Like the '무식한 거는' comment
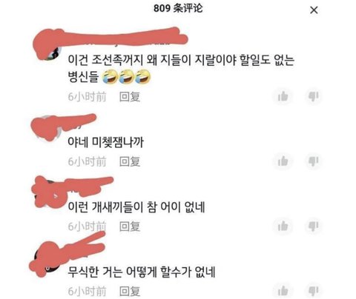 click(283, 291)
